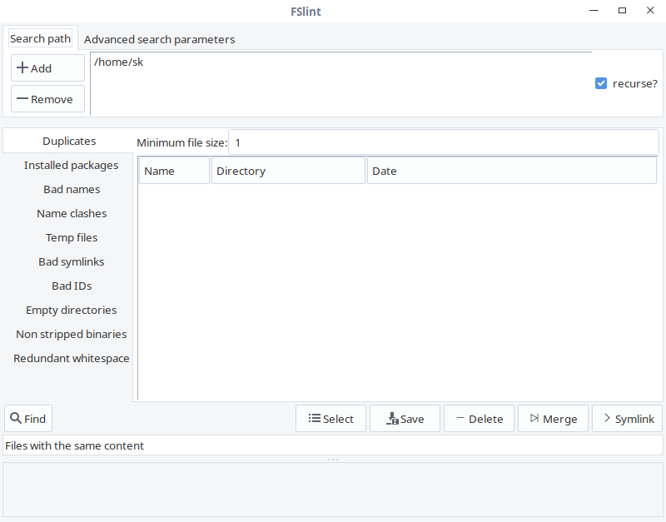Click the Minimum file size field
The height and width of the screenshot is (522, 666).
pyautogui.click(x=442, y=142)
